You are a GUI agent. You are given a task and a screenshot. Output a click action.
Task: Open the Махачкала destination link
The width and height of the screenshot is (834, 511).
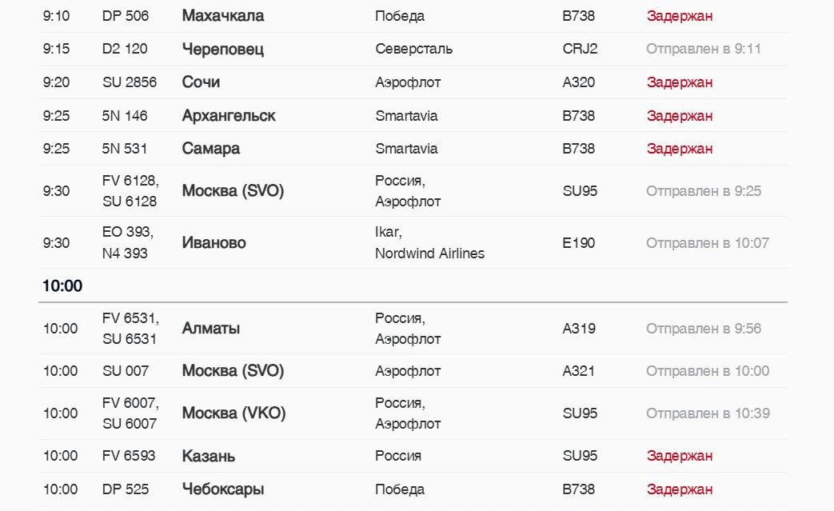(x=222, y=16)
